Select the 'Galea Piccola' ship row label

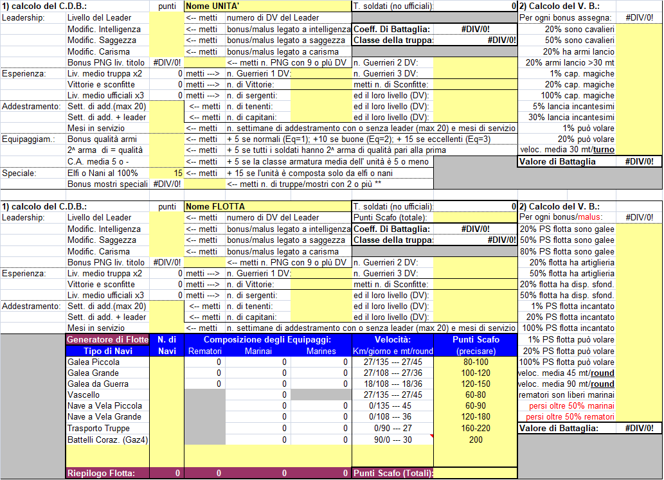click(107, 362)
